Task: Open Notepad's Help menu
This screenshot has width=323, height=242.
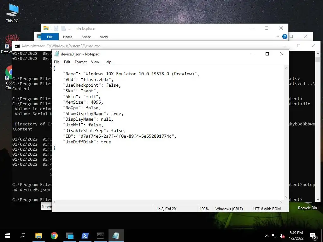Action: pyautogui.click(x=107, y=62)
